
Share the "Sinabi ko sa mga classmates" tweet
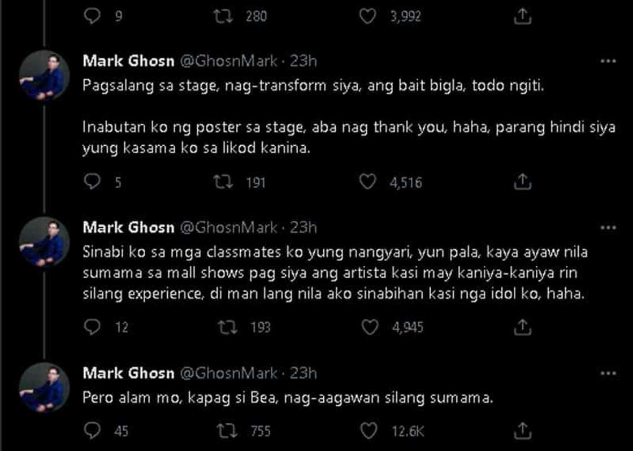click(523, 327)
